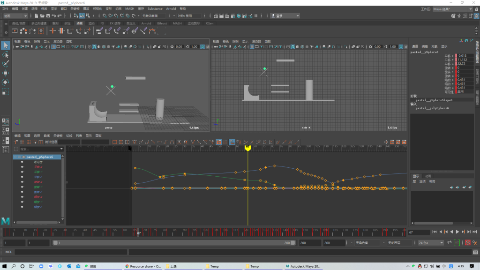Screen dimensions: 480x270
Task: Toggle the Modeling Toolkit panel icon
Action: 453,16
